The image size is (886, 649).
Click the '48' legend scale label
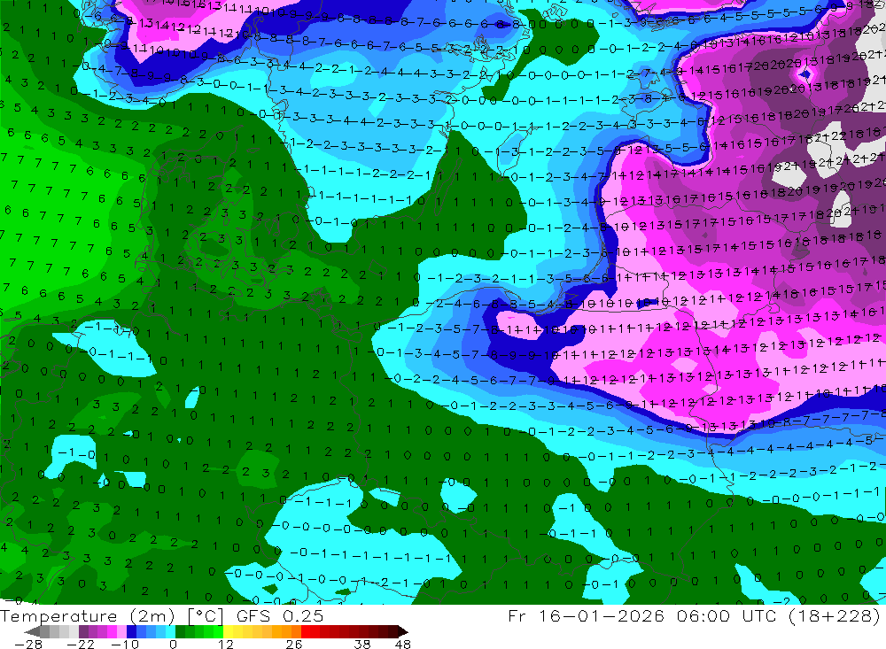click(403, 644)
